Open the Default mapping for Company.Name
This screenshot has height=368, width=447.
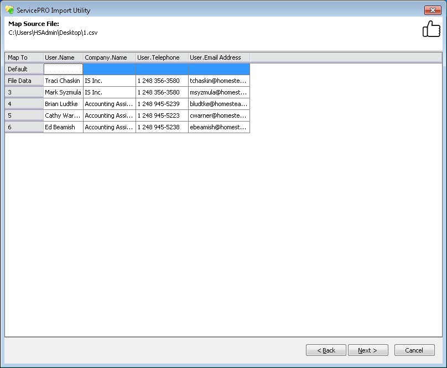pyautogui.click(x=108, y=69)
